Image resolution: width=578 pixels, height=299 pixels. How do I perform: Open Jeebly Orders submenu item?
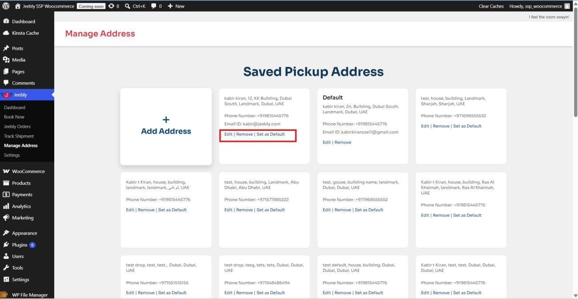pyautogui.click(x=17, y=126)
